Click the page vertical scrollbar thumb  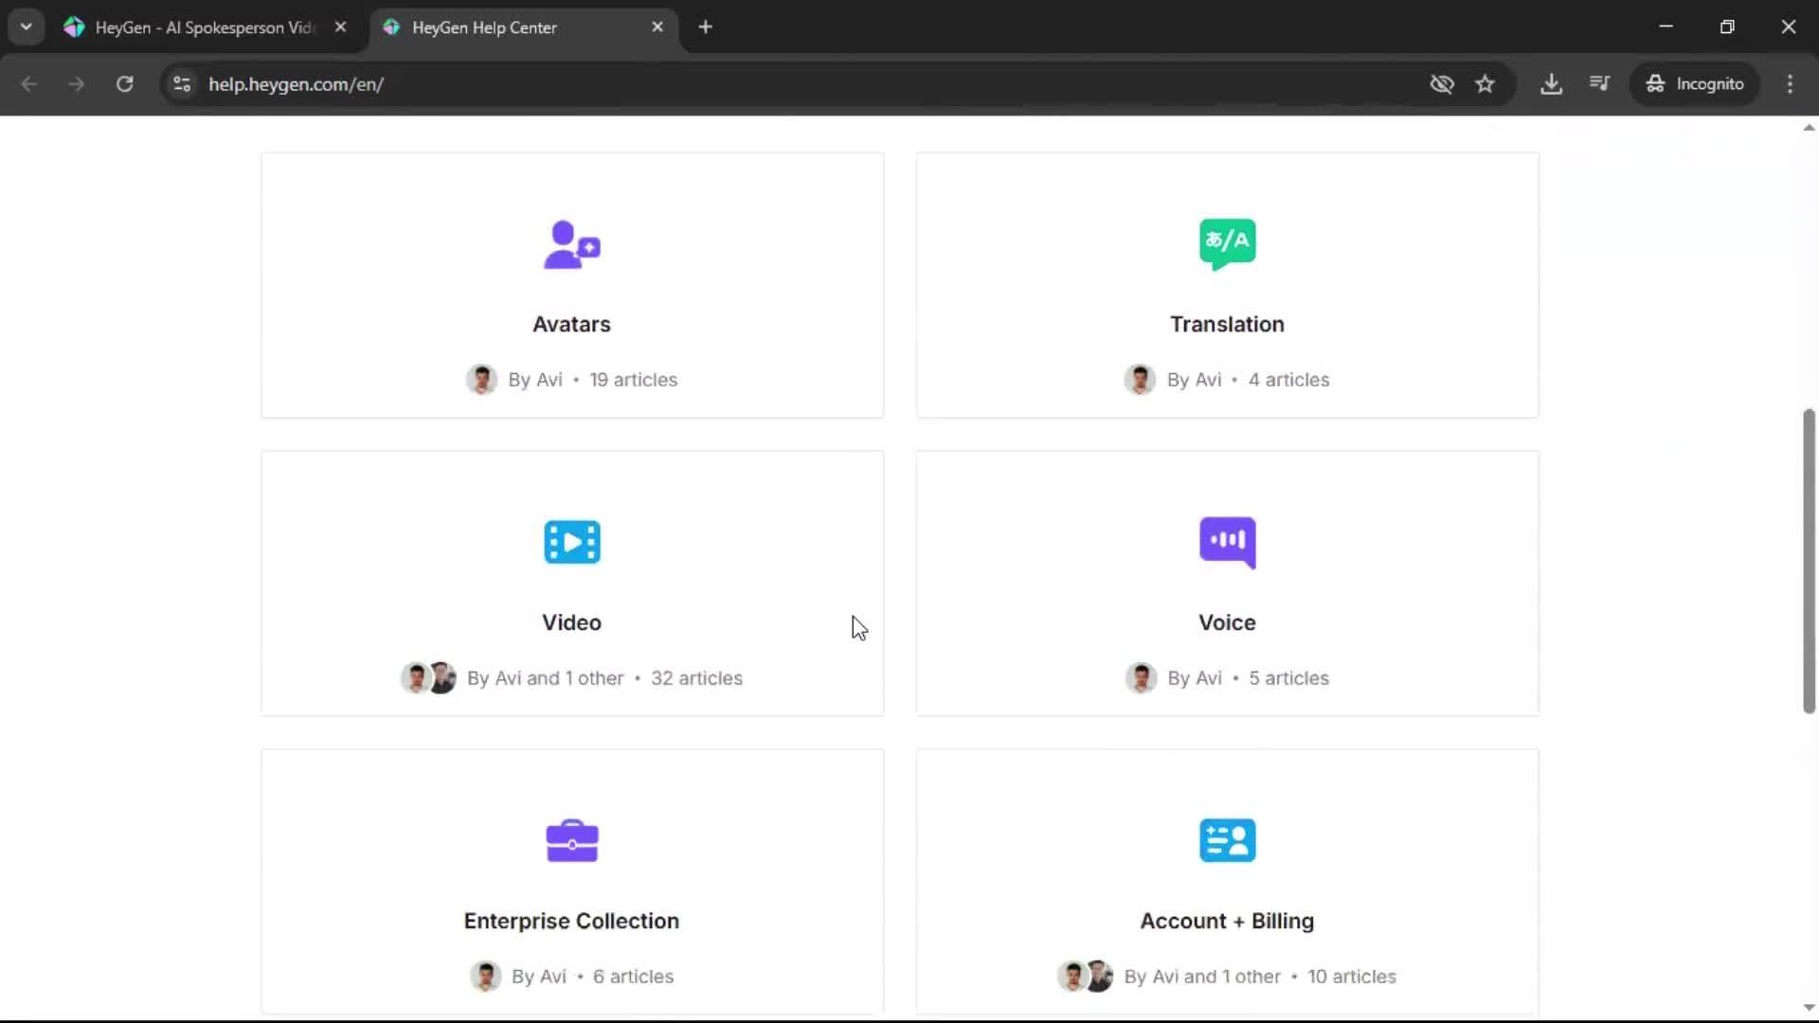pyautogui.click(x=1809, y=561)
